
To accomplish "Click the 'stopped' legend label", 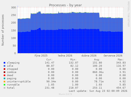I will [x=12, y=69].
